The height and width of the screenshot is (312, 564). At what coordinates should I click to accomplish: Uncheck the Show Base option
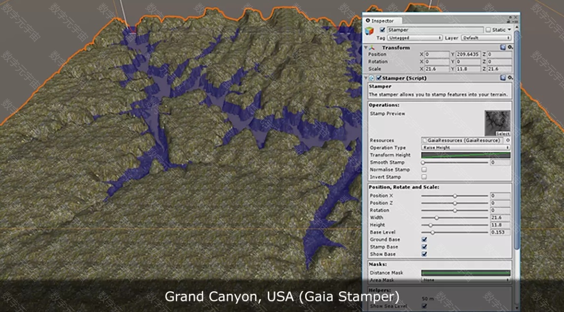pyautogui.click(x=424, y=254)
